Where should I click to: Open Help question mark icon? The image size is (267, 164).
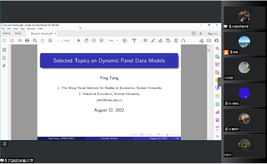[x=194, y=33]
